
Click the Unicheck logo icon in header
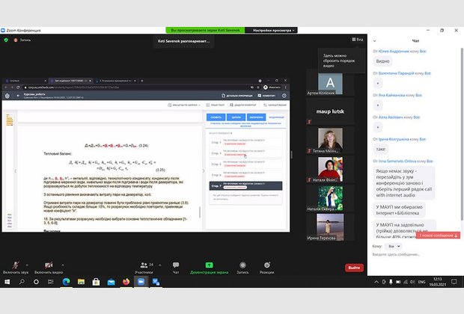[7, 96]
